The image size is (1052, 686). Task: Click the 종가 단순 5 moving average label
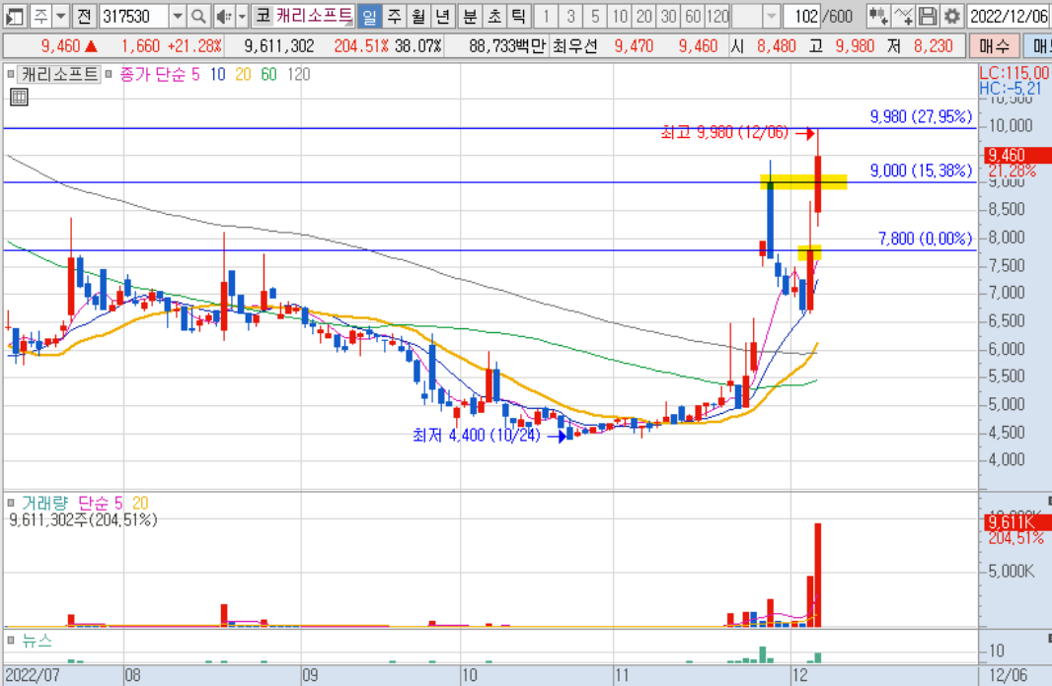tap(160, 74)
